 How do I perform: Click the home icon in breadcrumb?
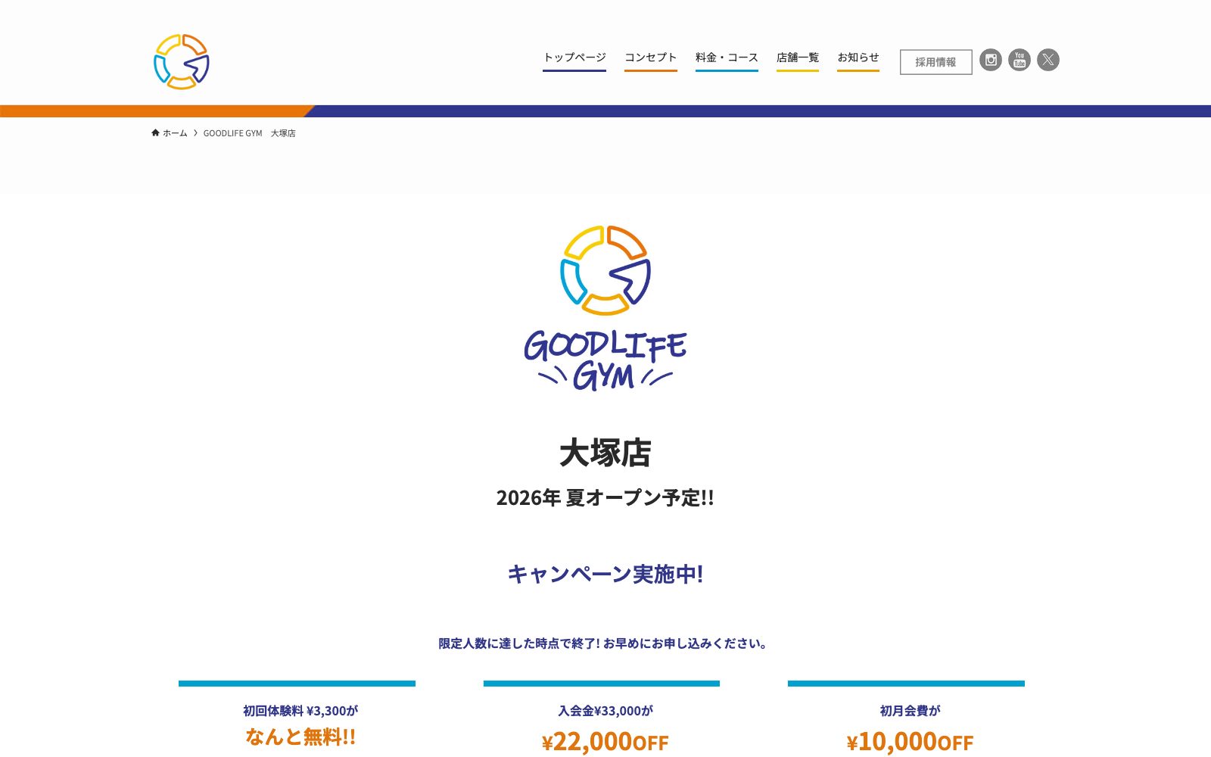[155, 132]
